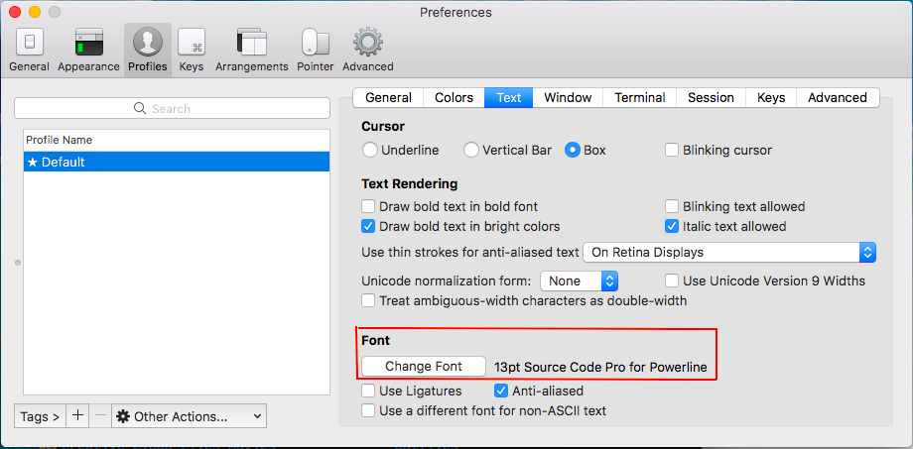Screen dimensions: 913x449
Task: Open the Appearance preferences icon
Action: (88, 50)
